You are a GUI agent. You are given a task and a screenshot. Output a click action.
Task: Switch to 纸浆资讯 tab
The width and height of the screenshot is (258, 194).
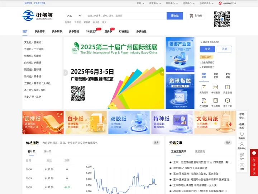[200, 152]
